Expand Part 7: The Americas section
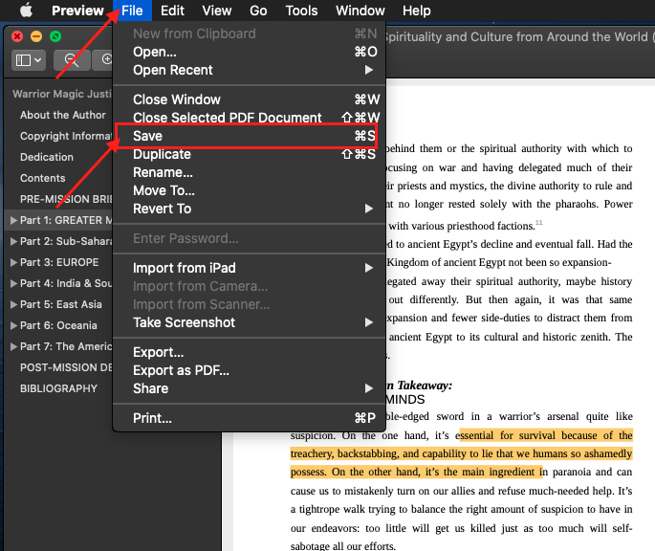Screen dimensions: 655x551 click(x=13, y=346)
